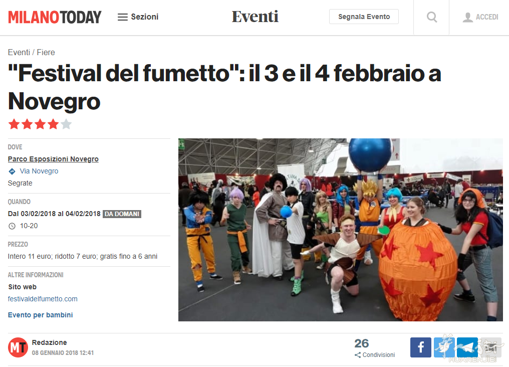Share on Twitter using the bird icon
Screen dimensions: 509x367
point(444,347)
